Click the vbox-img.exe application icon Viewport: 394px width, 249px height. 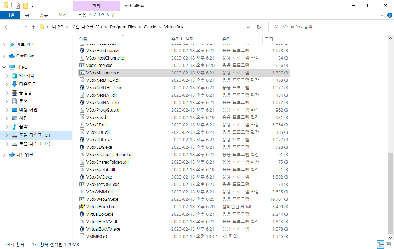pyautogui.click(x=82, y=65)
